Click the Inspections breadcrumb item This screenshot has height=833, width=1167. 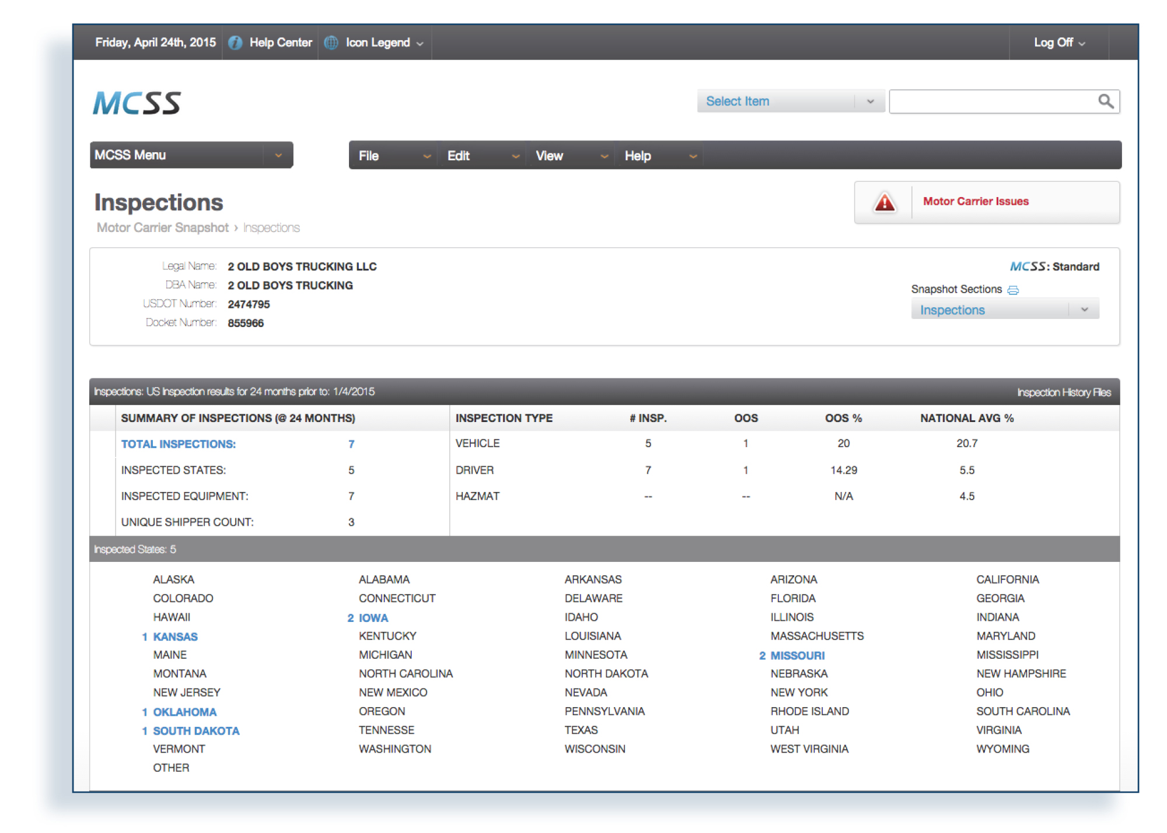tap(271, 228)
